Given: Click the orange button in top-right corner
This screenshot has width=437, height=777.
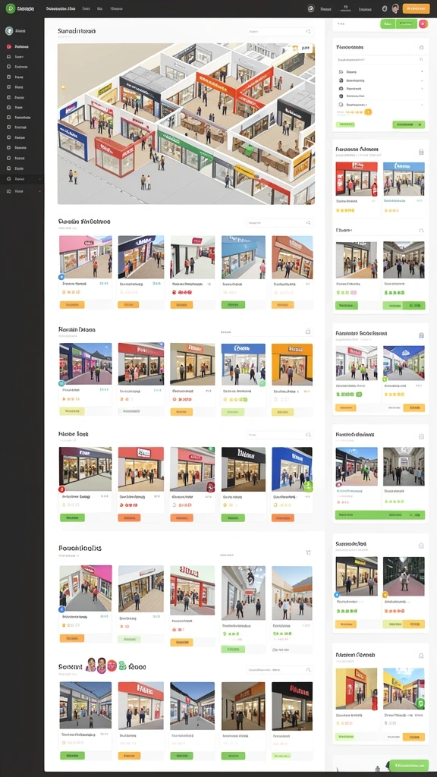Looking at the screenshot, I should (x=417, y=9).
